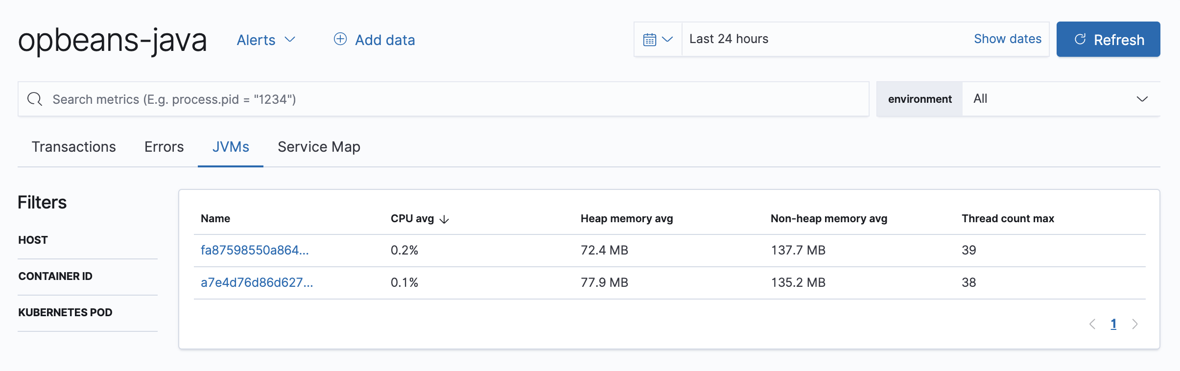Click the search magnifier icon

click(x=35, y=99)
